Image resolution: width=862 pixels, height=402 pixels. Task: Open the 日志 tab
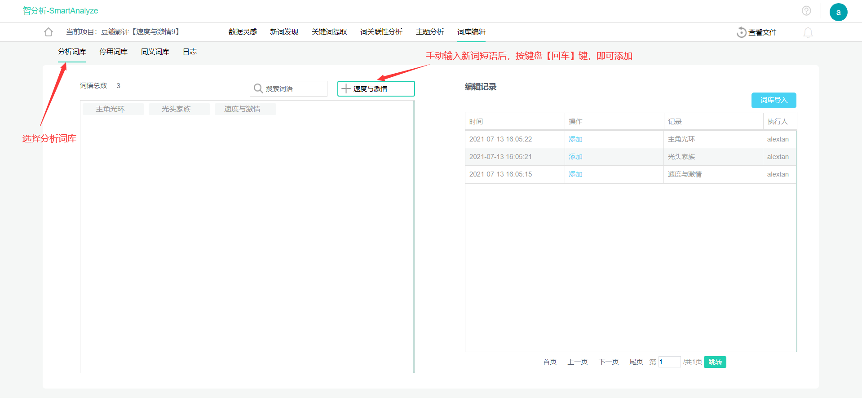190,52
